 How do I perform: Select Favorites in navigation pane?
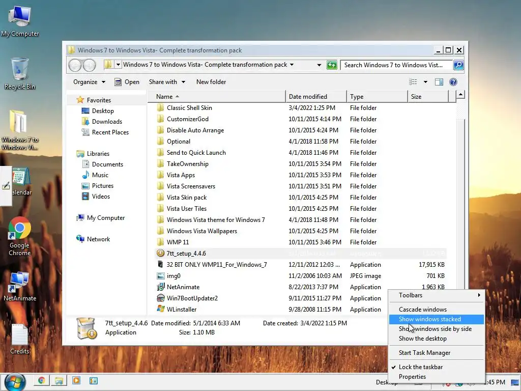click(99, 100)
